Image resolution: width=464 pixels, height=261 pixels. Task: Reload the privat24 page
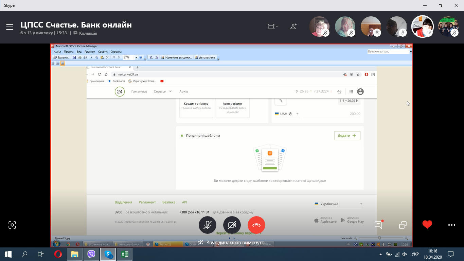tap(100, 74)
